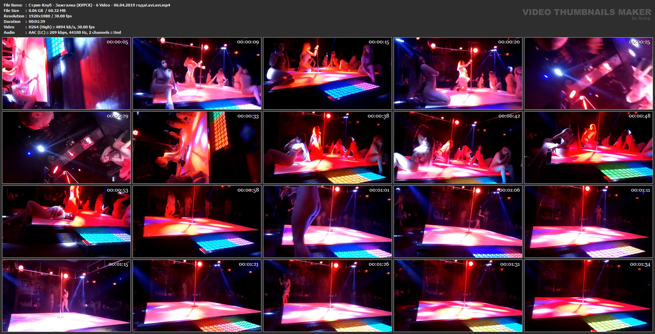Pick the frame labeled 00:01:11

(x=588, y=222)
